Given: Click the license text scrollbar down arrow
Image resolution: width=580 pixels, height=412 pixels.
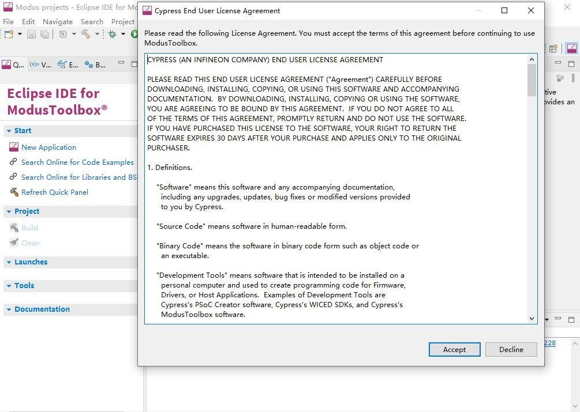Looking at the screenshot, I should coord(532,319).
